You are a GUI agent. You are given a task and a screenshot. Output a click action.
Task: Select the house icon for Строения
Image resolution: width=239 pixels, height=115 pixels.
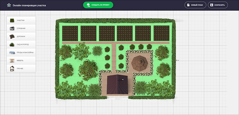[x=12, y=28]
